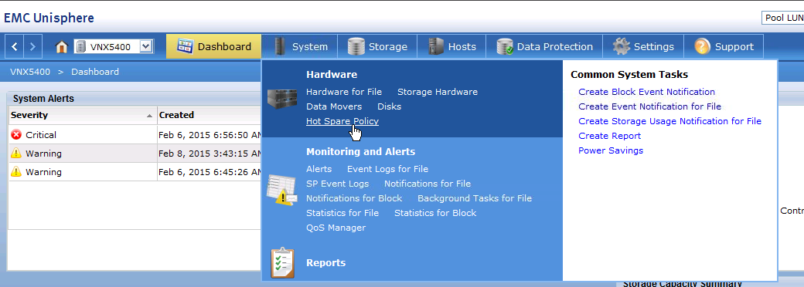Open the Storage menu

377,46
